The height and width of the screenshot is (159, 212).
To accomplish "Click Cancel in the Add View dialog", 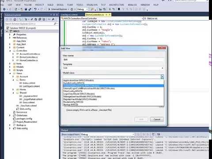I will click(x=157, y=119).
